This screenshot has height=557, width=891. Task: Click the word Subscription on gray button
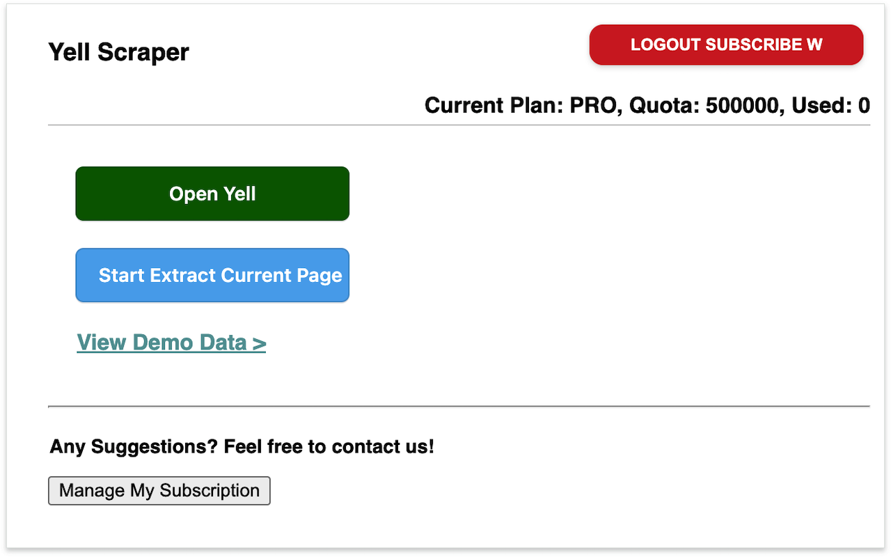click(209, 490)
